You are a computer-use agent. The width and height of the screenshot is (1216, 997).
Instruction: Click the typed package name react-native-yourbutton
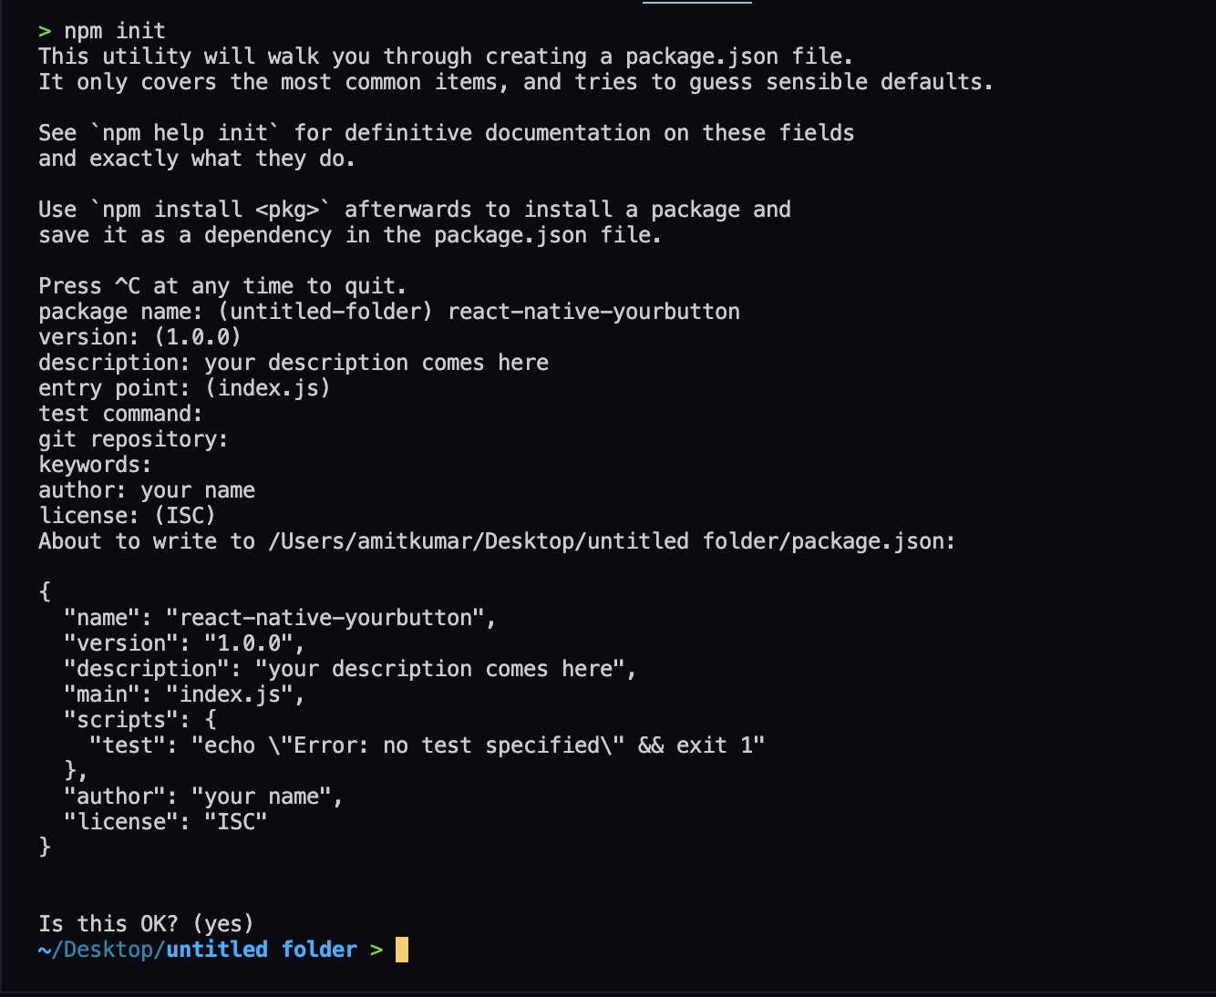pyautogui.click(x=593, y=312)
